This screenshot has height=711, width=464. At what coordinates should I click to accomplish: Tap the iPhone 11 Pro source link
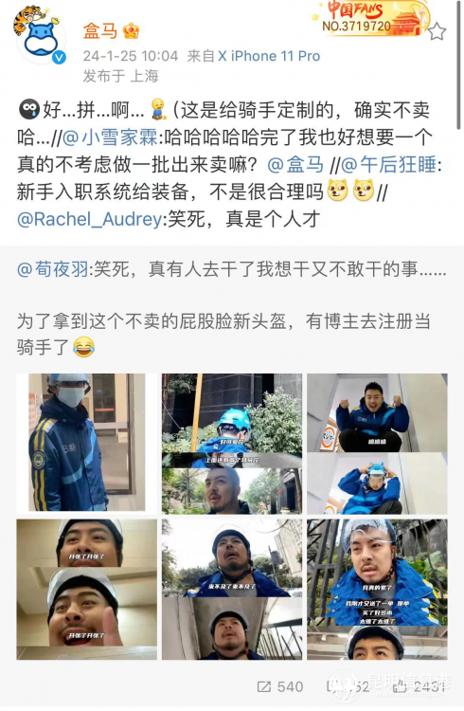269,56
